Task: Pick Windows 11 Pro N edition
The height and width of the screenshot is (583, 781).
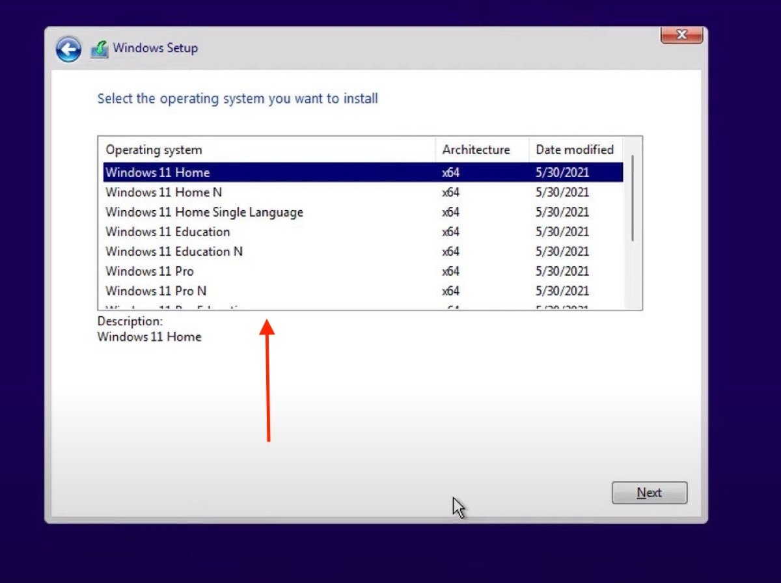Action: tap(363, 290)
